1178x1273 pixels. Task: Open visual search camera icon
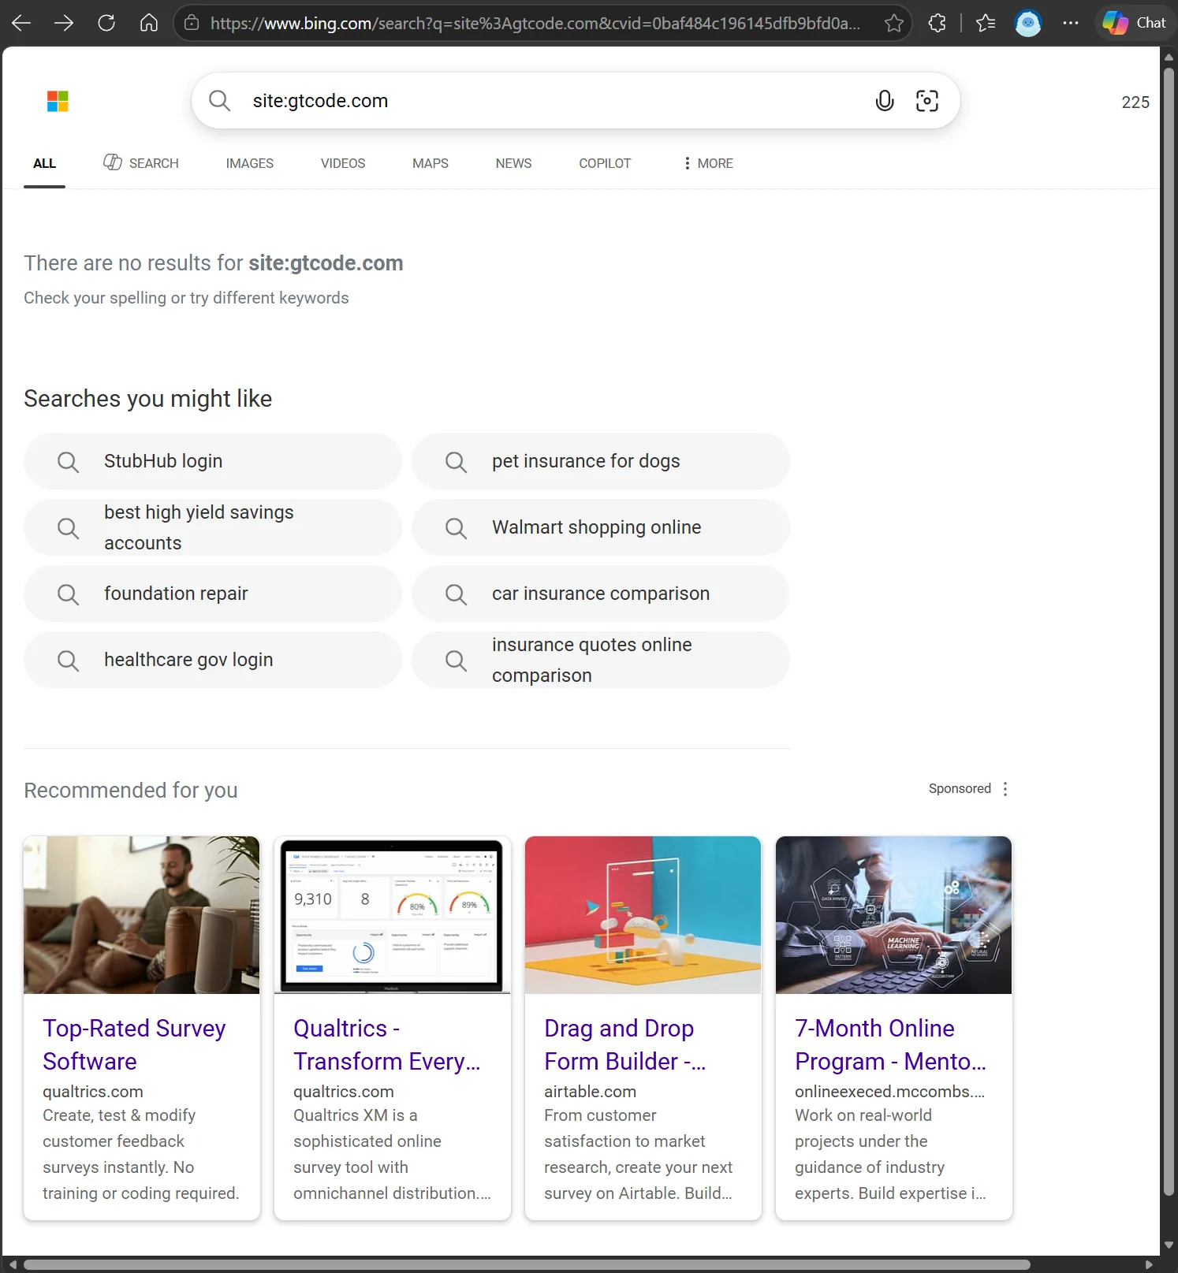927,101
